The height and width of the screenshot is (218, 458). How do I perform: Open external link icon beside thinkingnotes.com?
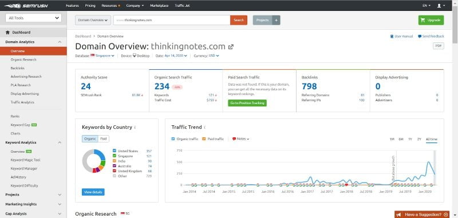click(231, 47)
